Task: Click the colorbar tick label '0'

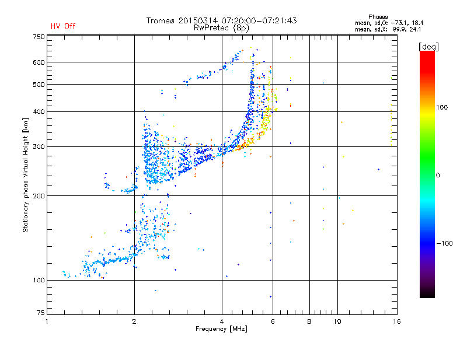Action: [x=438, y=176]
